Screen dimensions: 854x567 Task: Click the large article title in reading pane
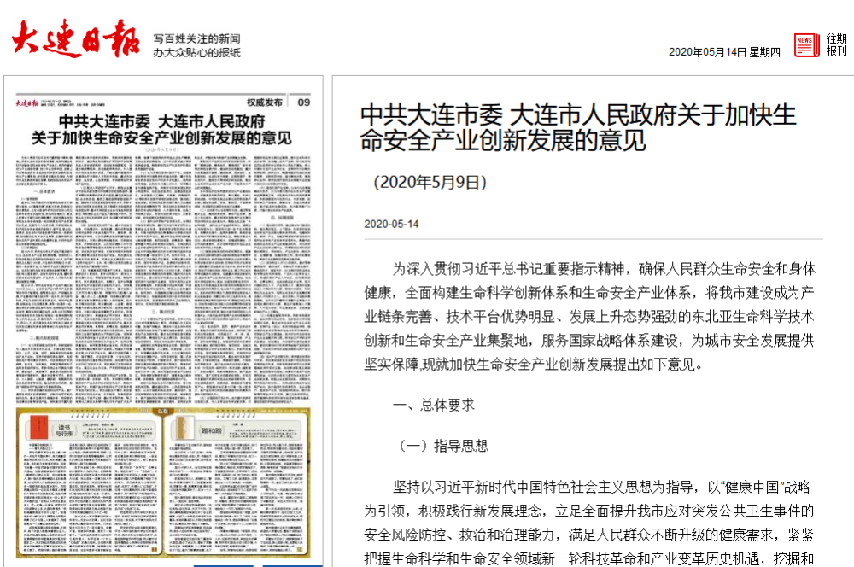(x=577, y=127)
